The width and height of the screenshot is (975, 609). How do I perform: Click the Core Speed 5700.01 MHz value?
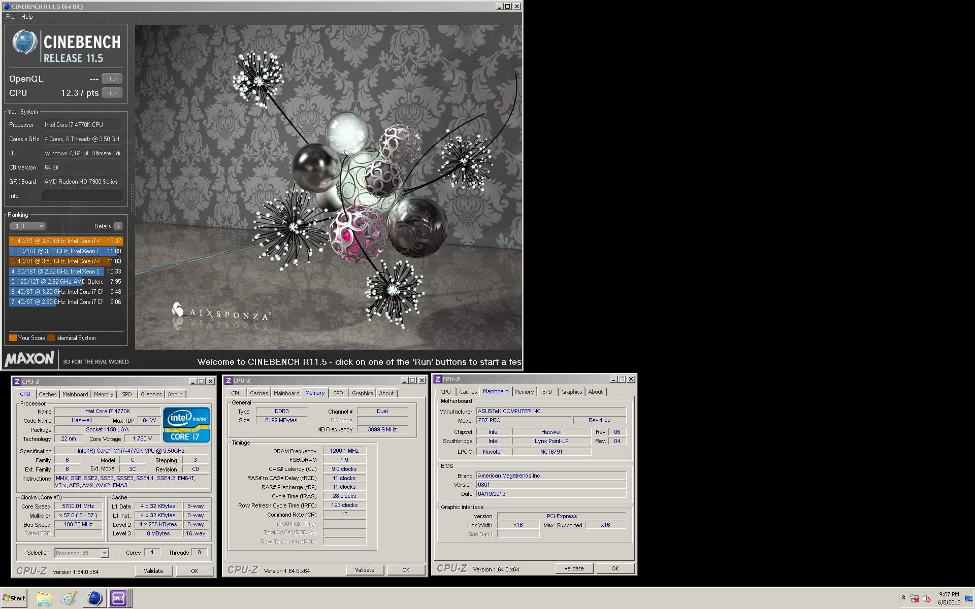pos(78,506)
